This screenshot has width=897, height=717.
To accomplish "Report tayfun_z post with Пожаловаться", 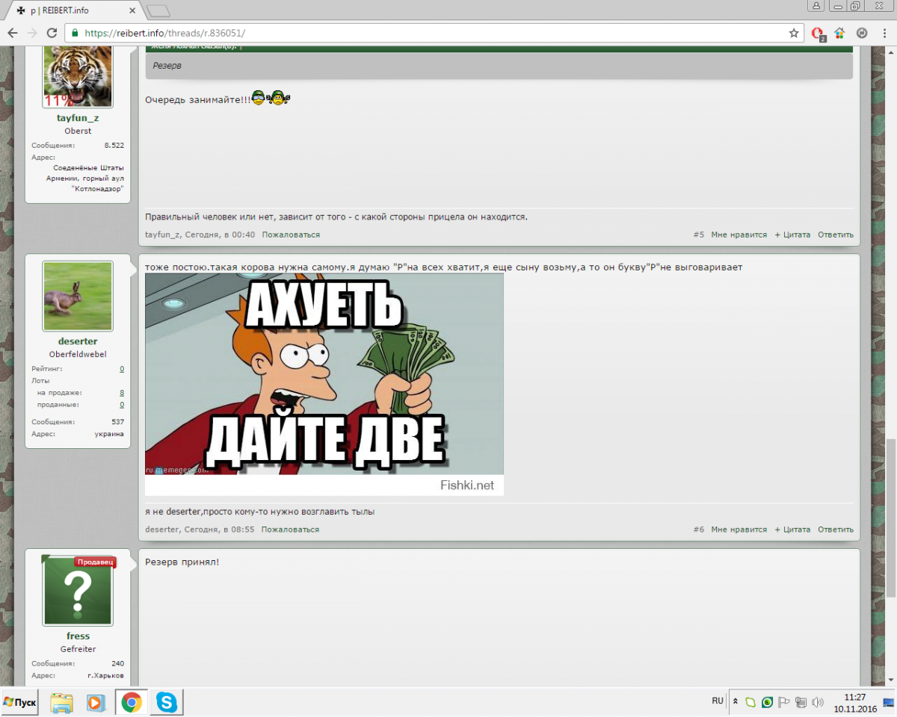I will (291, 235).
